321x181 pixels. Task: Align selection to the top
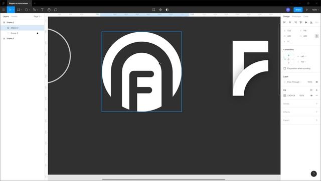tap(300, 22)
